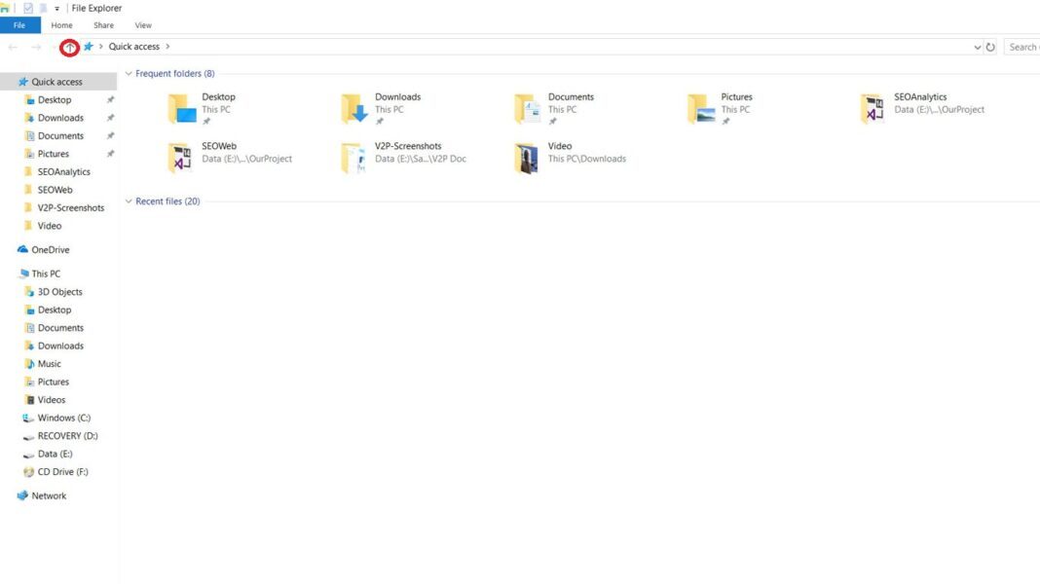Unpin Pictures from Quick access
Viewport: 1040px width, 584px height.
pos(110,153)
